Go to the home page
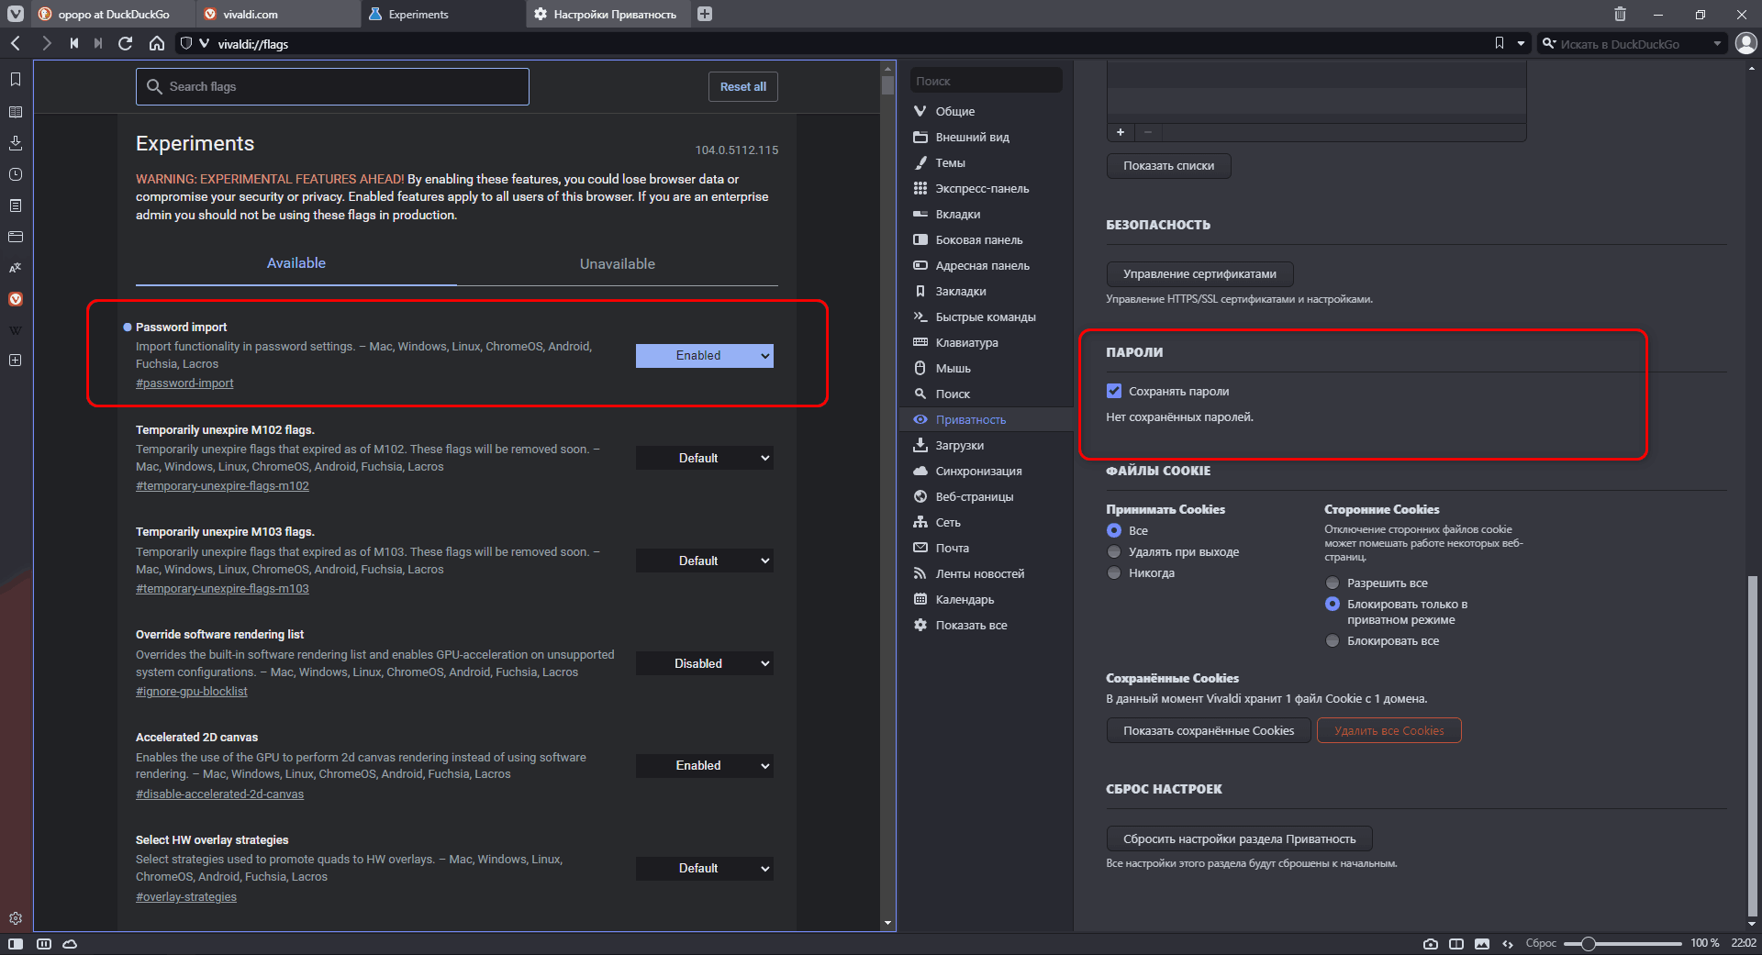This screenshot has height=955, width=1762. pos(157,43)
